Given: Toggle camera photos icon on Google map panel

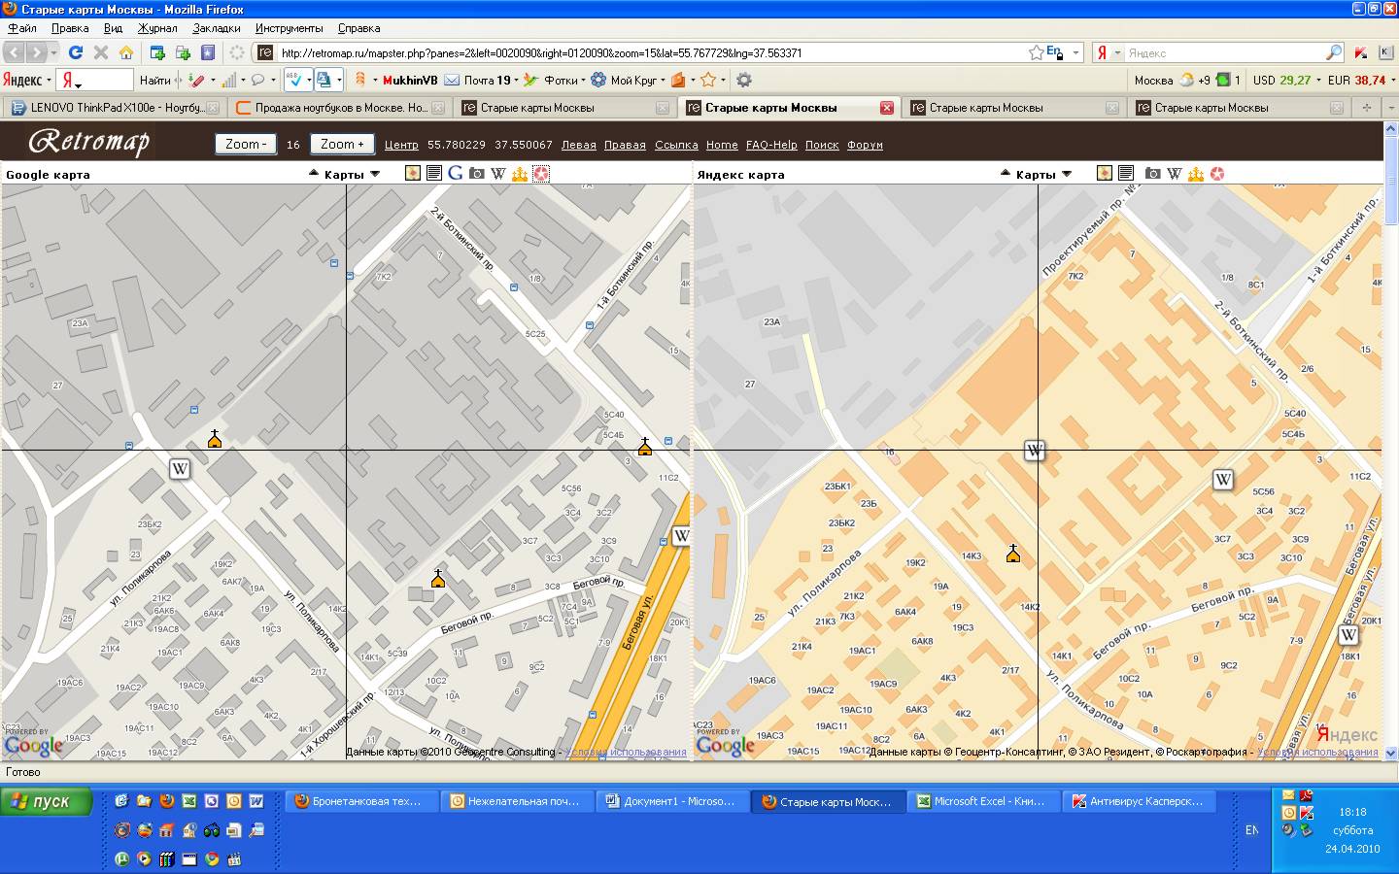Looking at the screenshot, I should pyautogui.click(x=476, y=174).
